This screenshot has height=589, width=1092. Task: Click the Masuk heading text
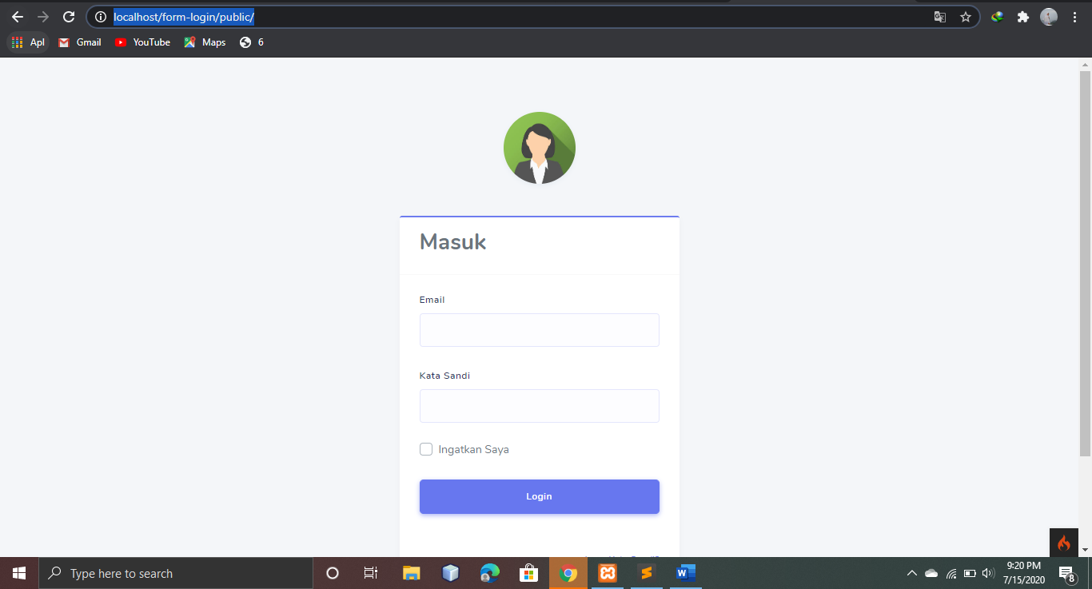tap(453, 241)
